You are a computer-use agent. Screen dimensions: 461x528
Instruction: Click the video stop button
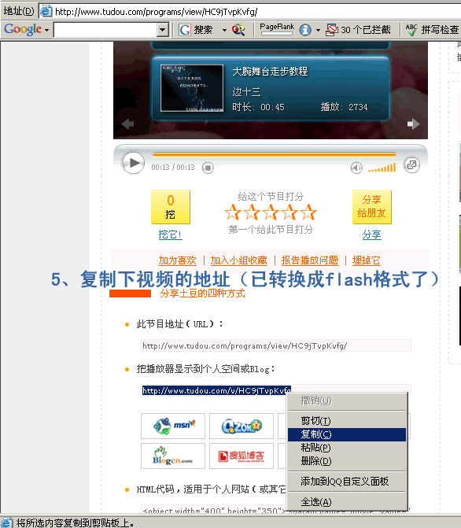click(x=208, y=168)
